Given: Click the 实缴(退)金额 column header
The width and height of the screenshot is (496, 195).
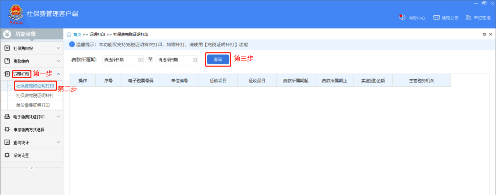Looking at the screenshot, I should coord(373,81).
